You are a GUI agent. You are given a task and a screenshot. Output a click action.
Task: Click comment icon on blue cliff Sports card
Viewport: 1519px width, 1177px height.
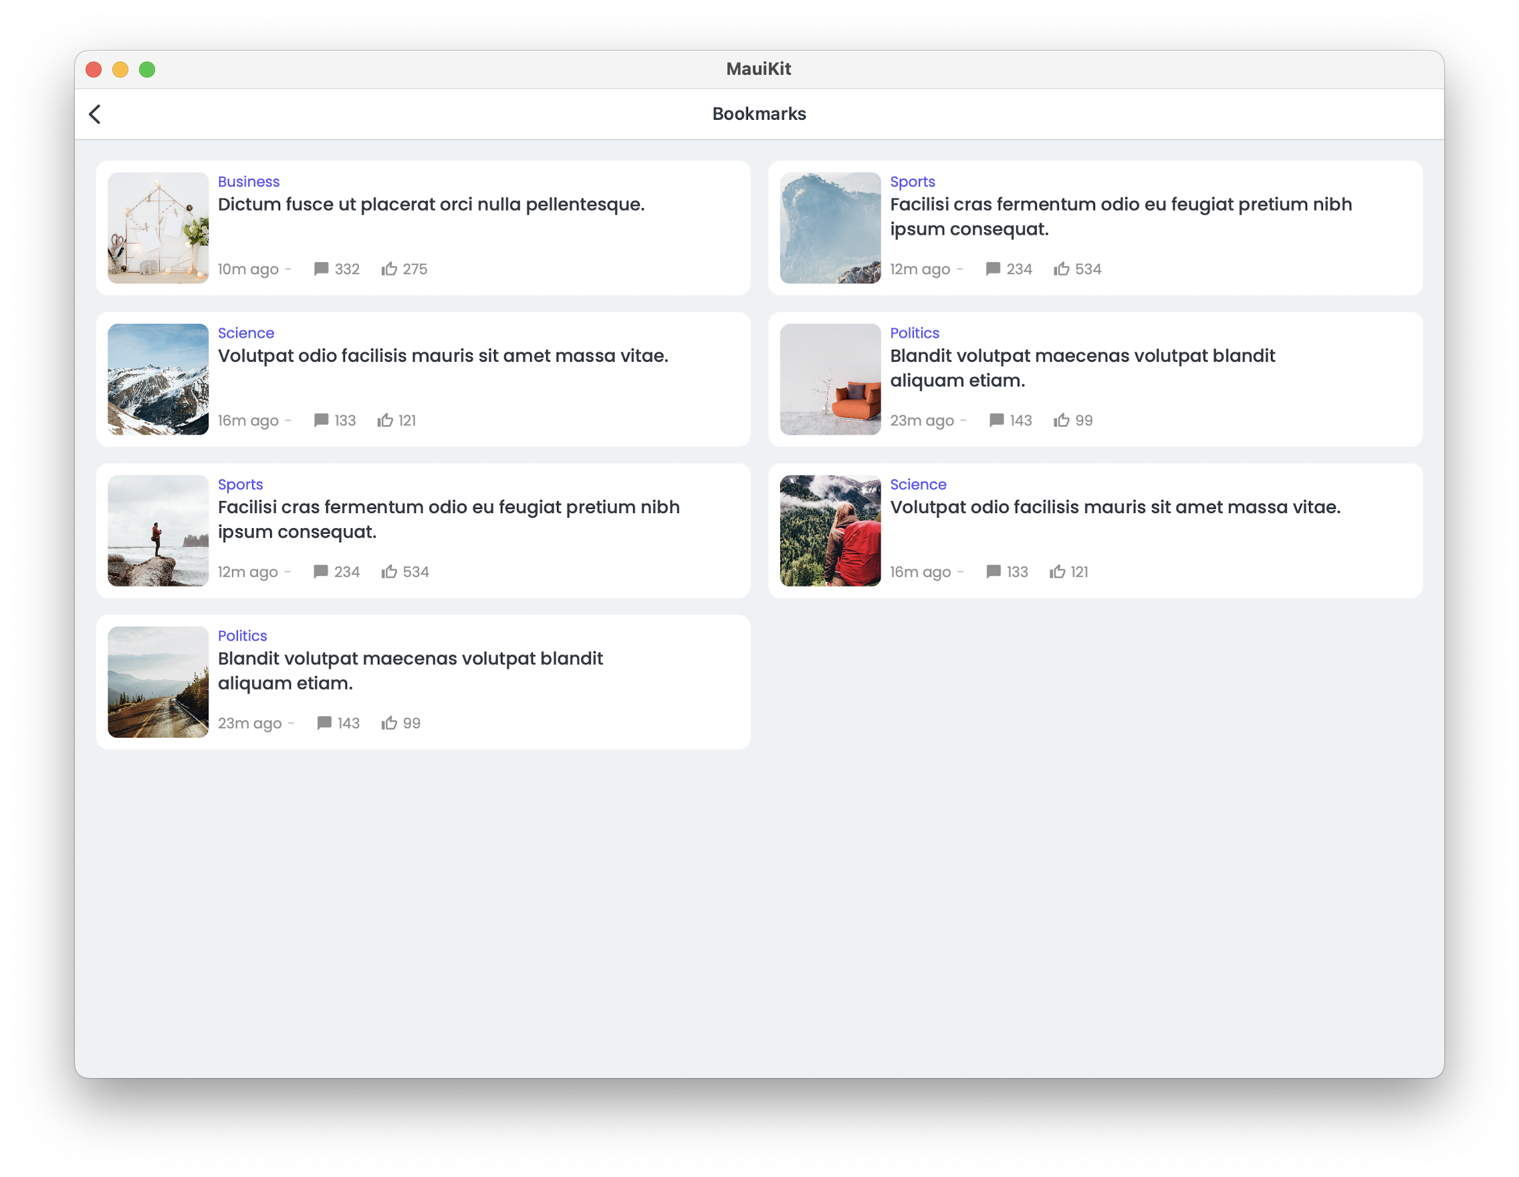click(x=992, y=269)
